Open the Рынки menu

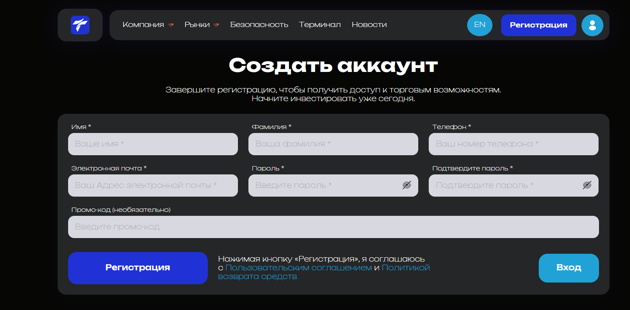197,25
